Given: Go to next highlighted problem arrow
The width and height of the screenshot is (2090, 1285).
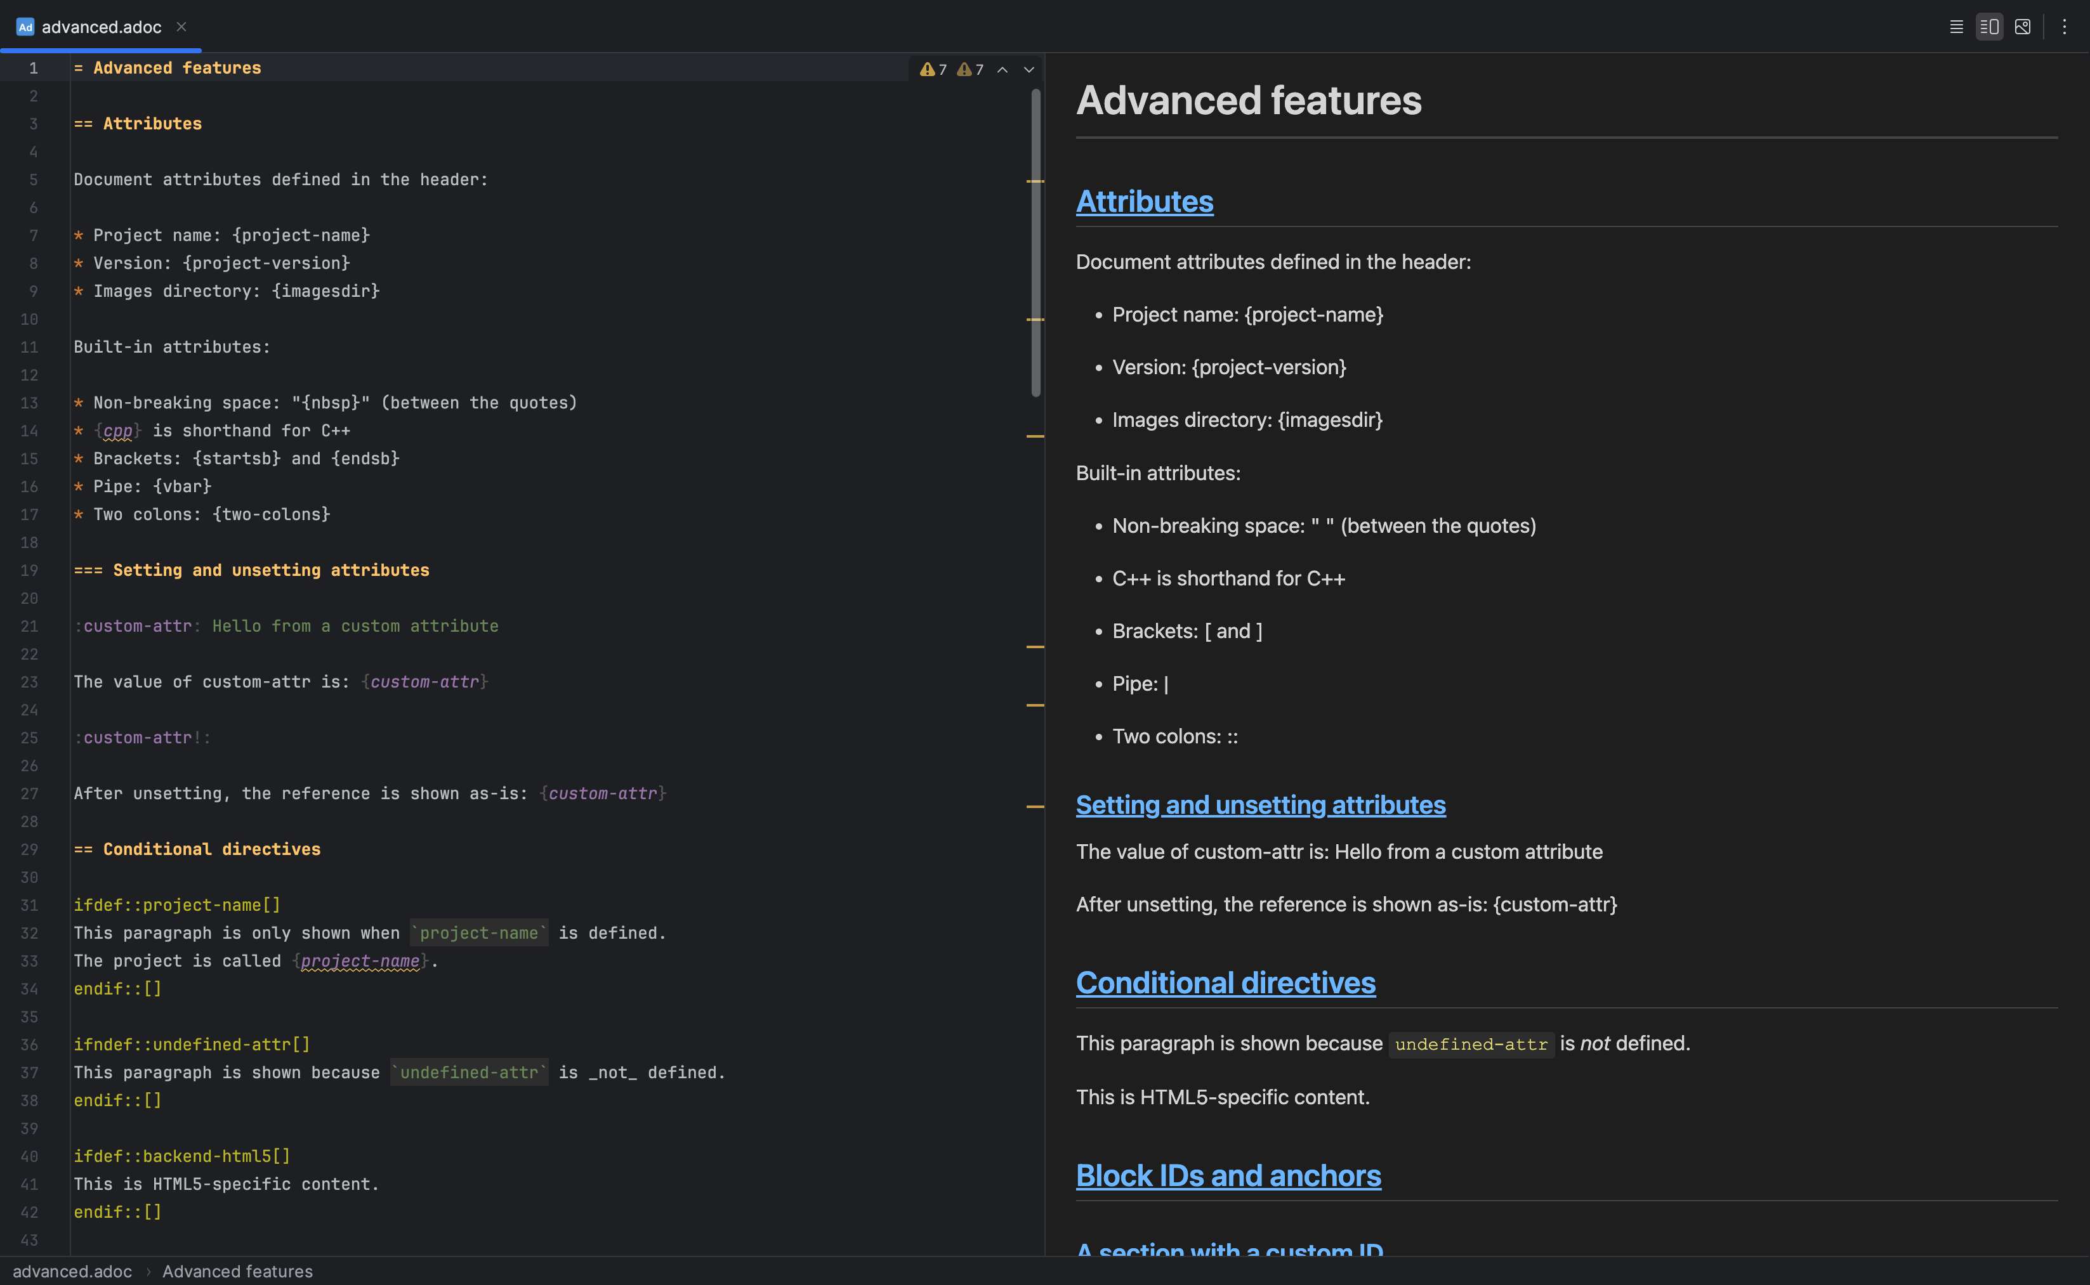Looking at the screenshot, I should coord(1029,70).
